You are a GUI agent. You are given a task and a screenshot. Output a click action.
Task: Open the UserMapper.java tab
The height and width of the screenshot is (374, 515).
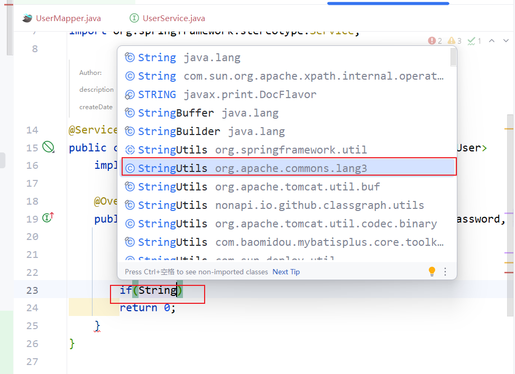[x=62, y=18]
